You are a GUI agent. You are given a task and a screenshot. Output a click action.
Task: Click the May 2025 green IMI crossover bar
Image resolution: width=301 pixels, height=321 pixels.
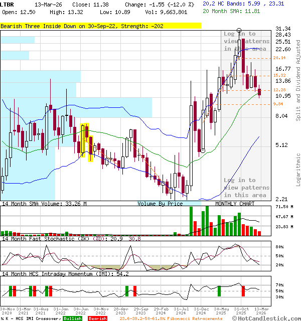[219, 291]
